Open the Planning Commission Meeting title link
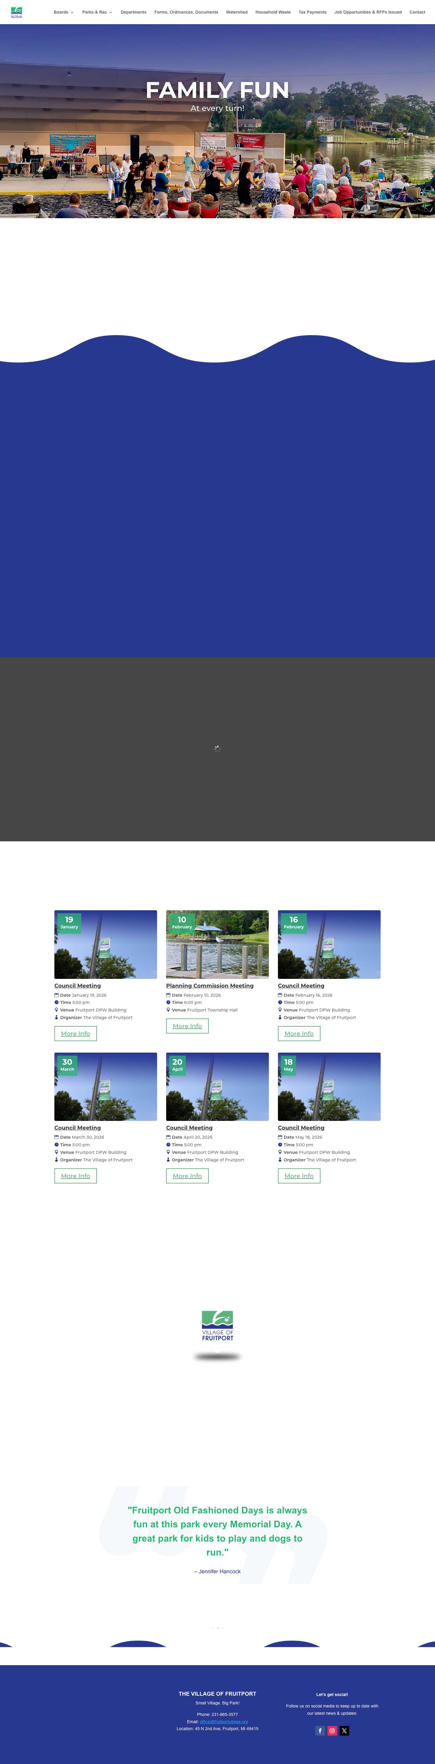This screenshot has height=1764, width=435. 210,986
